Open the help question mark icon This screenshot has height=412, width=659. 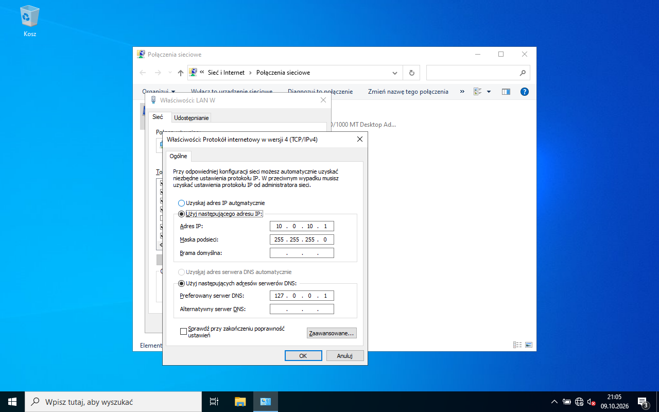pyautogui.click(x=525, y=92)
